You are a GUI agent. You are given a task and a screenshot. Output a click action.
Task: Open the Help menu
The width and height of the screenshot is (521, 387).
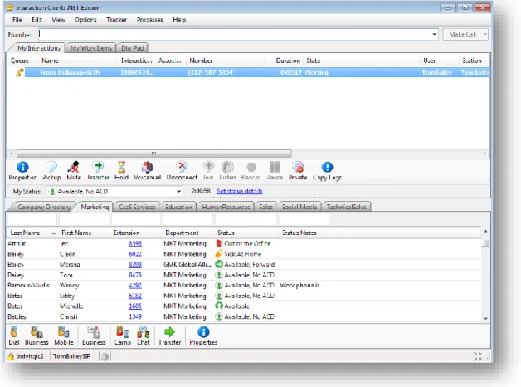point(179,20)
